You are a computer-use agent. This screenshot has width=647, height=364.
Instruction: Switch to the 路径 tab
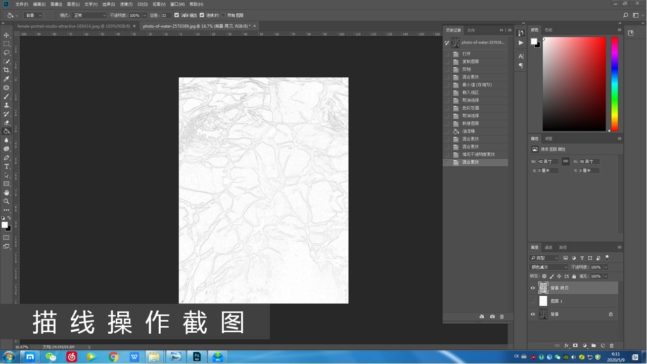563,248
